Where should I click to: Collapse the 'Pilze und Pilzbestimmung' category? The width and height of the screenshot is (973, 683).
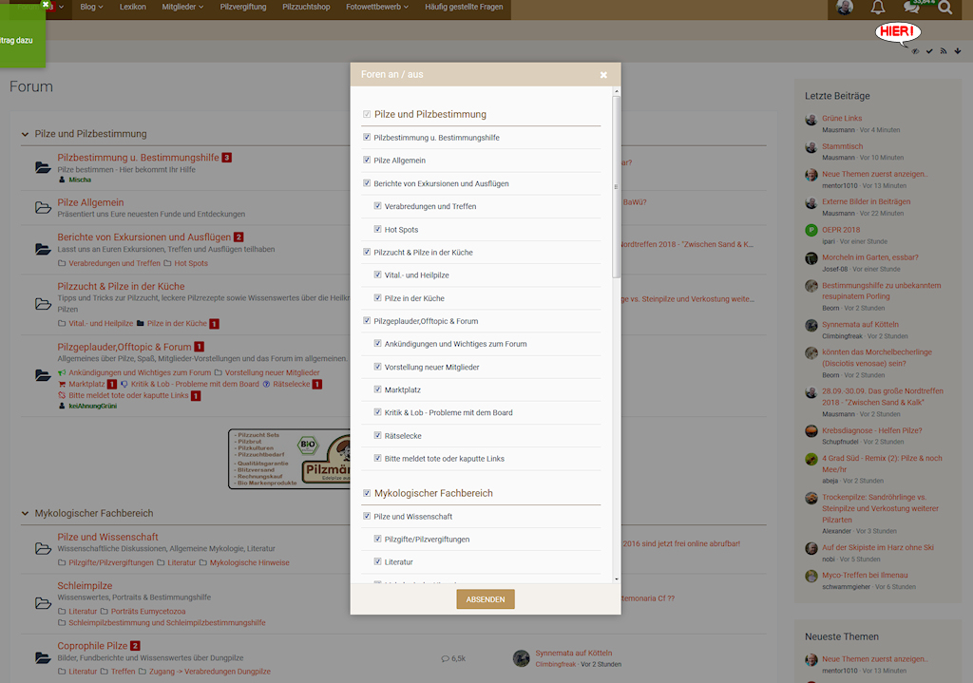pos(25,135)
